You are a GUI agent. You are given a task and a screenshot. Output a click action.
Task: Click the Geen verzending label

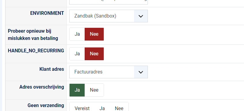[46, 105]
